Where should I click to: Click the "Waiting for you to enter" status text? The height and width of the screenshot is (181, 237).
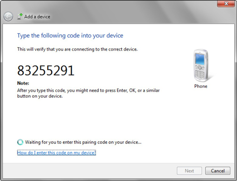tap(83, 142)
